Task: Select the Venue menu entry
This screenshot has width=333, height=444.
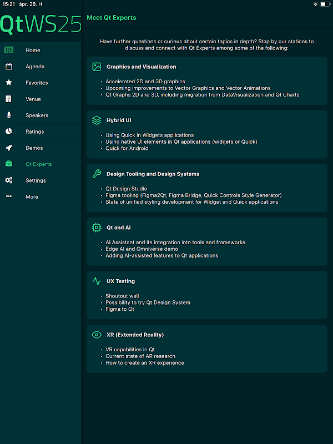Action: 41,99
